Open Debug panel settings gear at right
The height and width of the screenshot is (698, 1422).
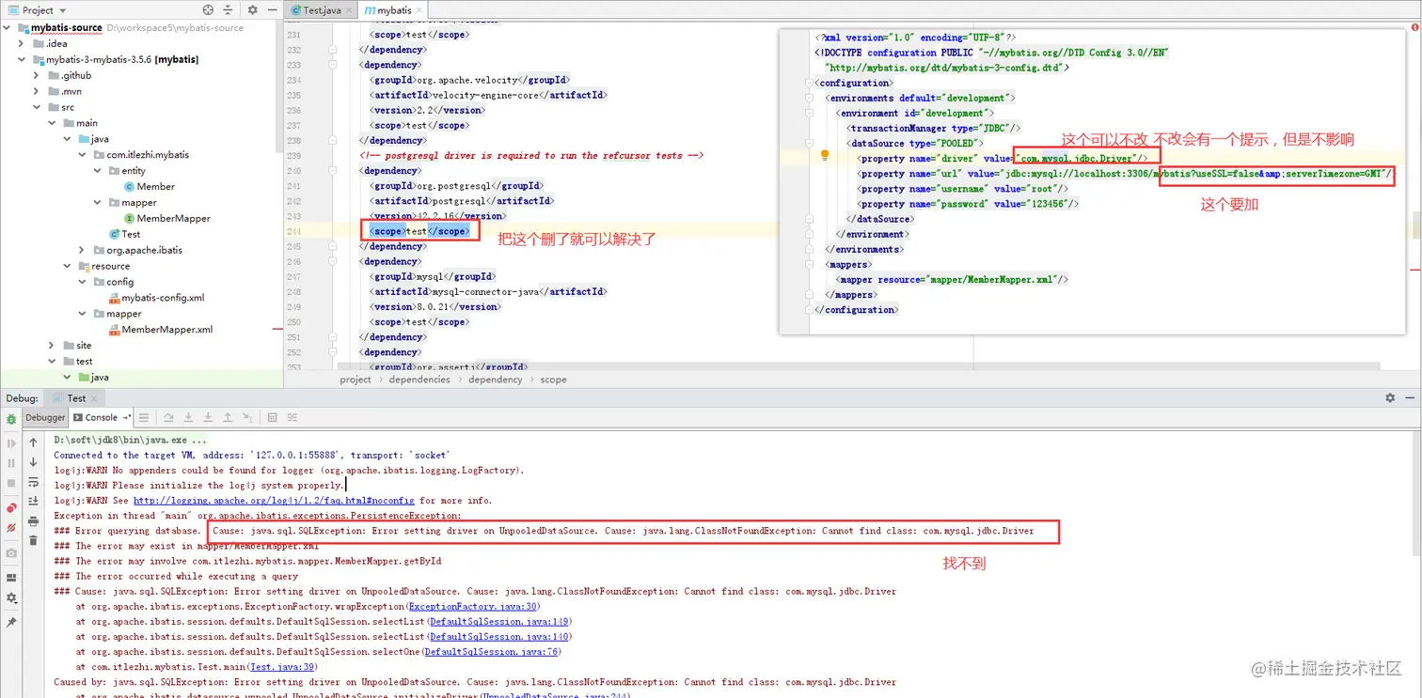[1390, 397]
